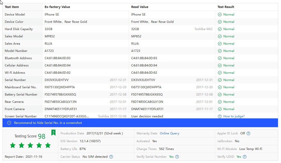The height and width of the screenshot is (163, 281).
Task: Click the Read Value column header
Action: 140,7
